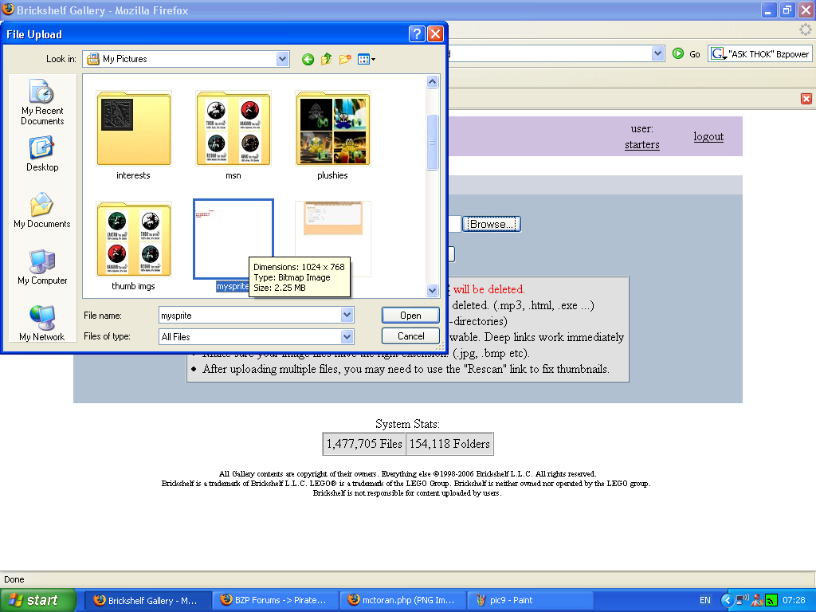Open the Look in folder dropdown
This screenshot has width=816, height=612.
click(282, 59)
